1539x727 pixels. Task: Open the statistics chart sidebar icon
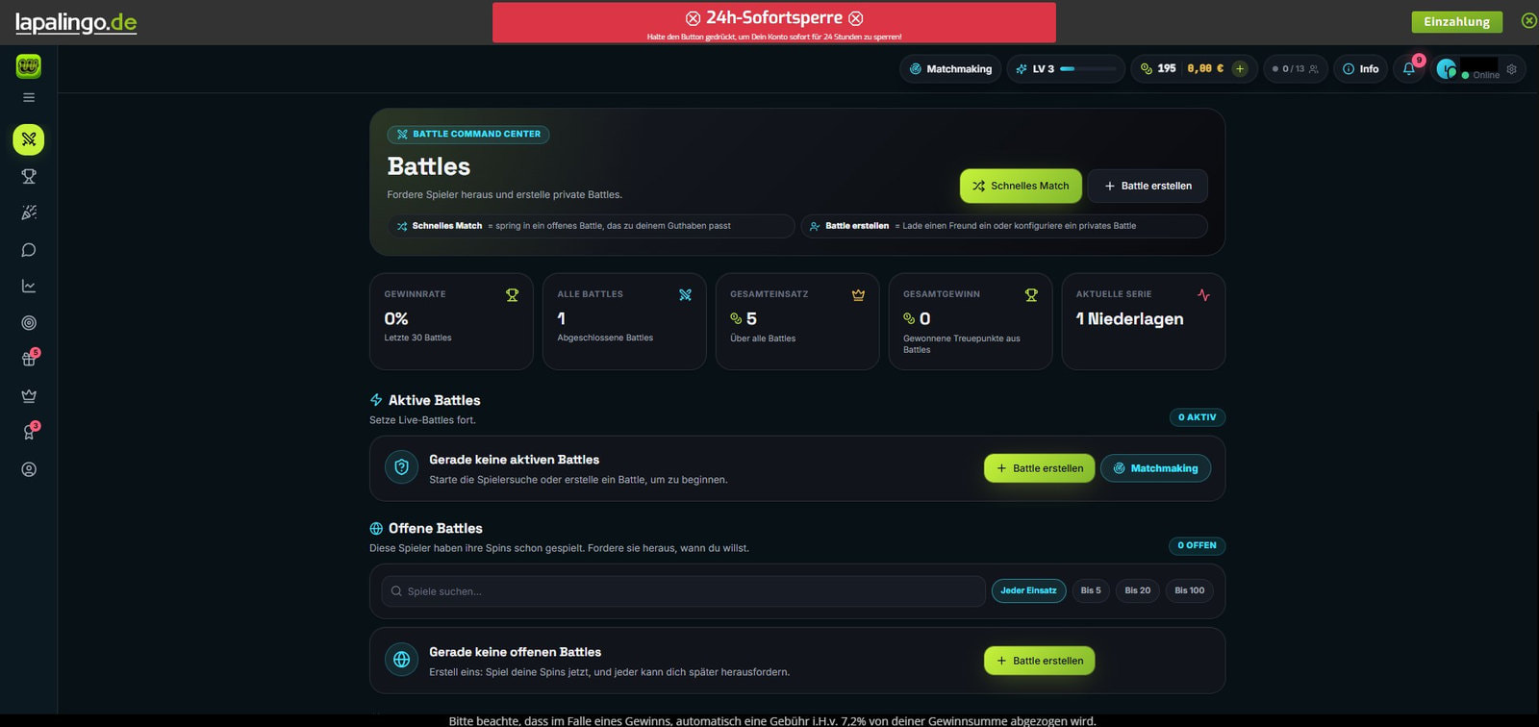point(29,286)
